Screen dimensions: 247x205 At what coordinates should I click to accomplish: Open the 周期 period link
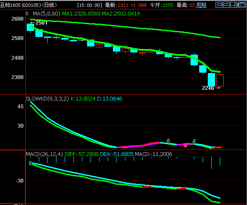[201, 5]
